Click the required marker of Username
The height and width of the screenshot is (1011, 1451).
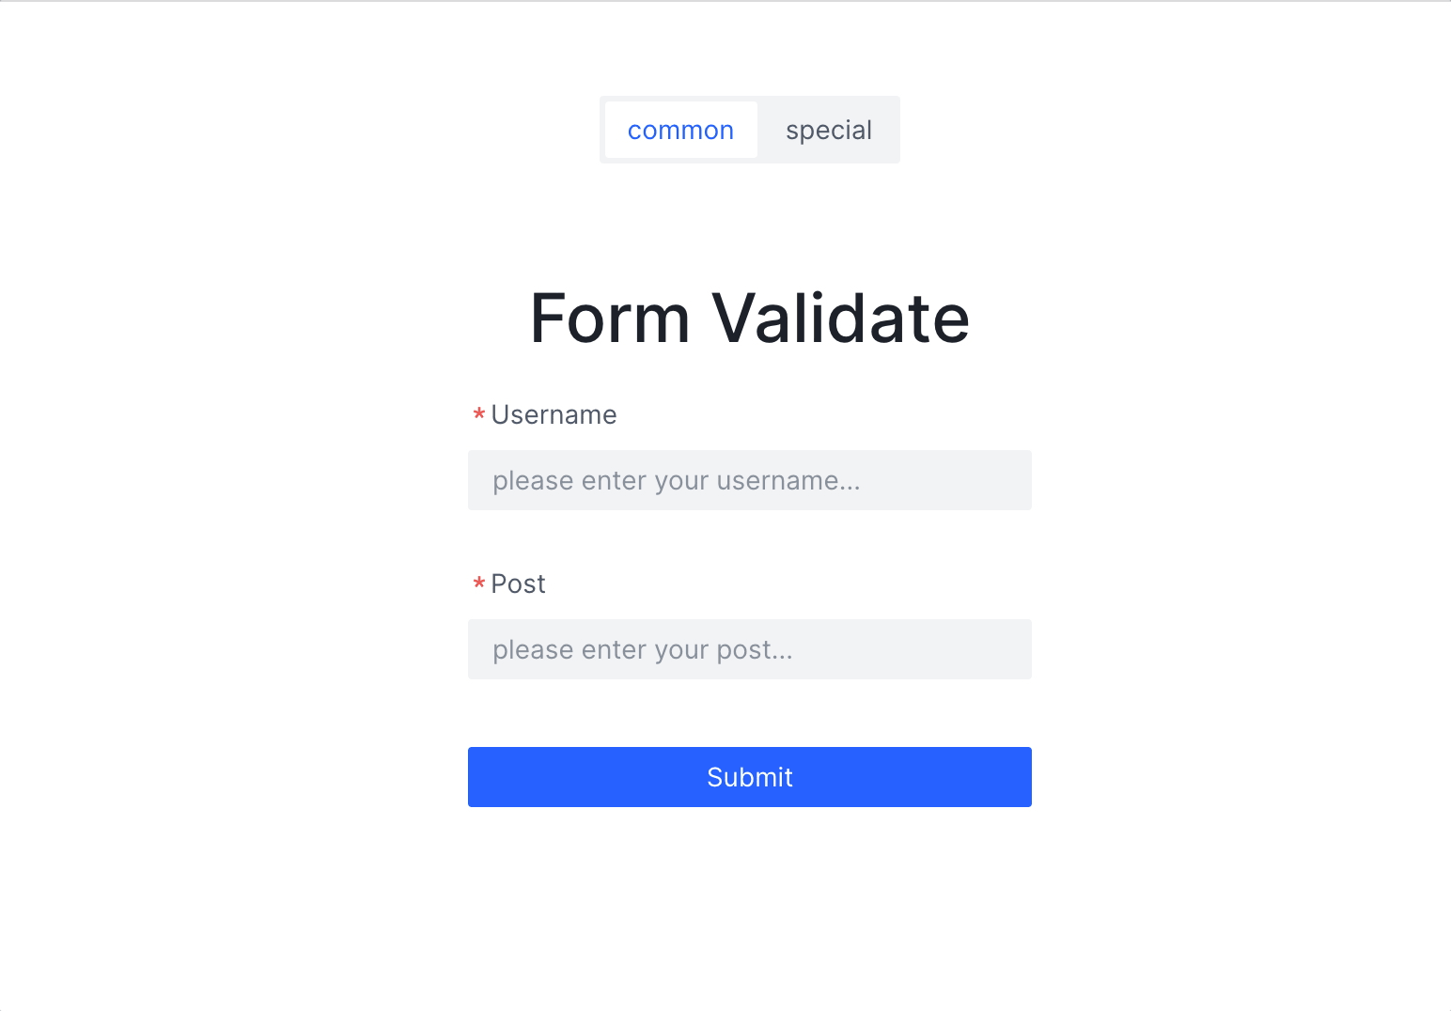pyautogui.click(x=478, y=414)
